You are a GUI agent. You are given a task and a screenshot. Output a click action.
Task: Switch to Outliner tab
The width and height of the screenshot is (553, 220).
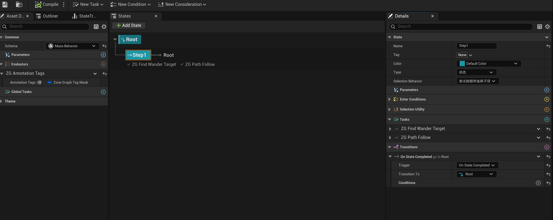[47, 16]
